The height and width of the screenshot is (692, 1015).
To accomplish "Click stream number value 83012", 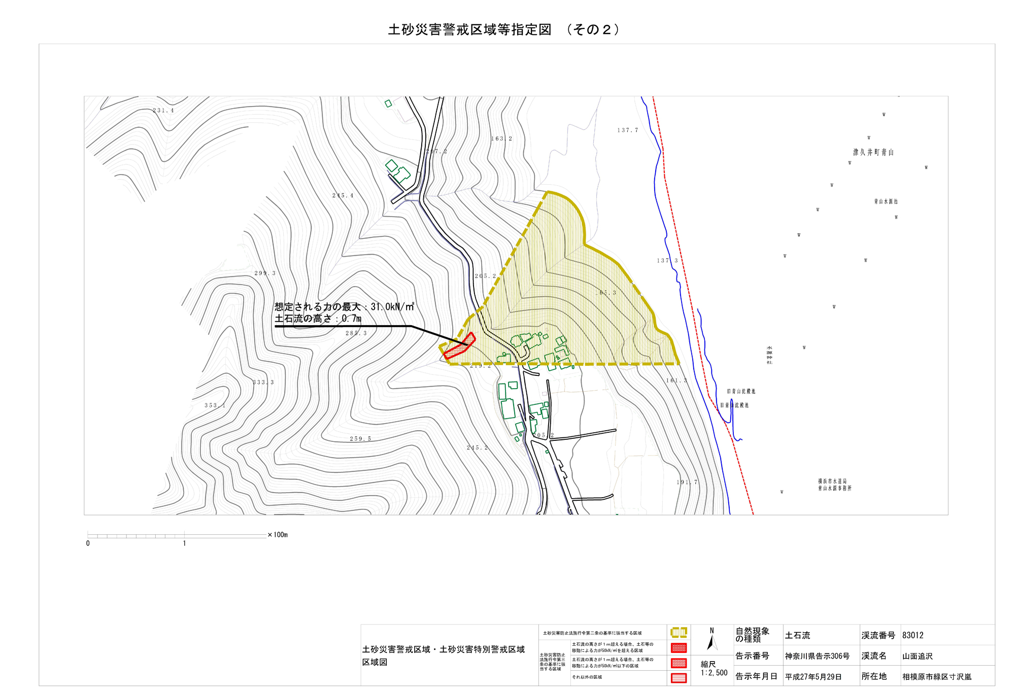I will [912, 635].
